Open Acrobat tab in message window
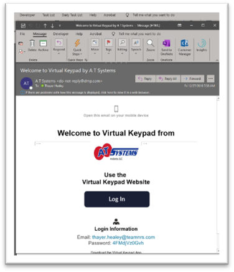The image size is (234, 272). tap(96, 34)
